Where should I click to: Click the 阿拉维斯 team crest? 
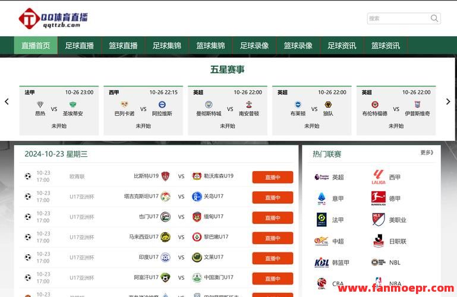(x=162, y=104)
